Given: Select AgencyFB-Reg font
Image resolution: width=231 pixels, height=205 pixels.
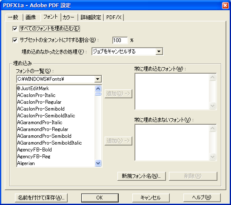Looking at the screenshot, I should pos(56,157).
